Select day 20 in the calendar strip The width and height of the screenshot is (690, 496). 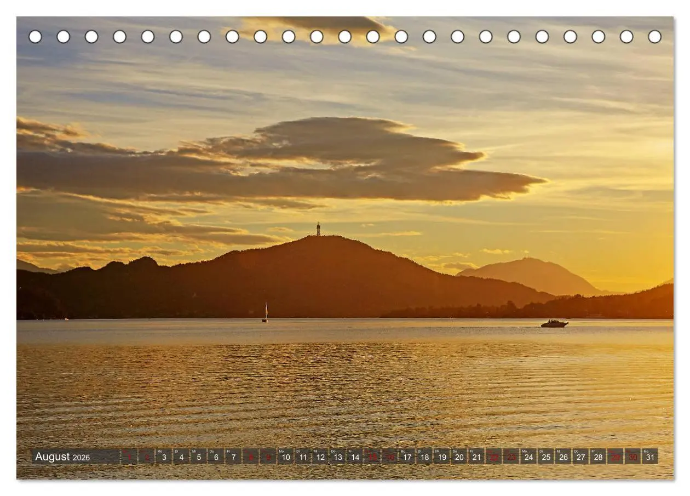pyautogui.click(x=459, y=457)
